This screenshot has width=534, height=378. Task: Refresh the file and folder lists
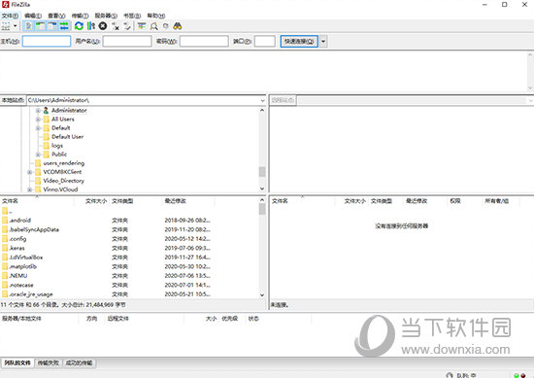pyautogui.click(x=79, y=26)
